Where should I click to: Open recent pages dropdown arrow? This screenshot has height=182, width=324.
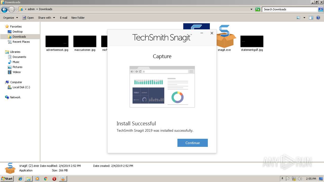[16, 9]
